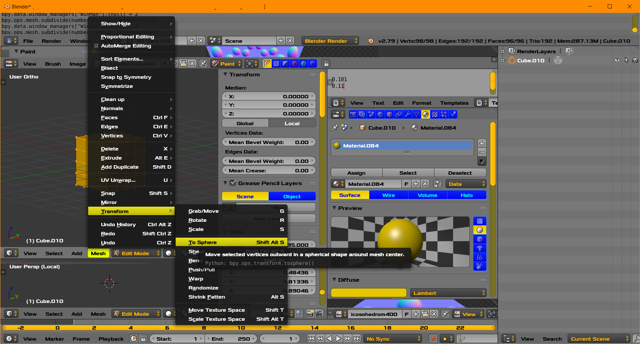Image resolution: width=640 pixels, height=344 pixels.
Task: Open the Render properties tab (camera icon)
Action: click(x=353, y=114)
